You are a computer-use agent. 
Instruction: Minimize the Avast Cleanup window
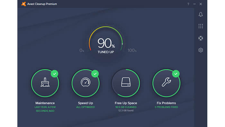point(194,4)
